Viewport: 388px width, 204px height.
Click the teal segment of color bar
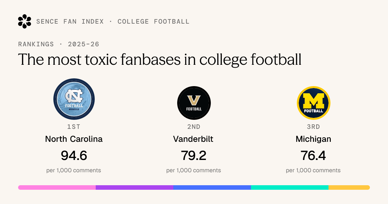click(290, 187)
